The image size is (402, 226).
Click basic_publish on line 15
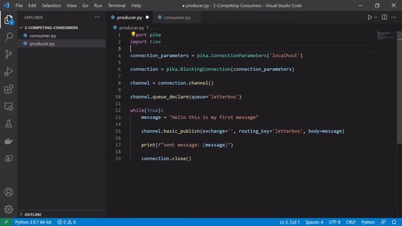click(182, 131)
